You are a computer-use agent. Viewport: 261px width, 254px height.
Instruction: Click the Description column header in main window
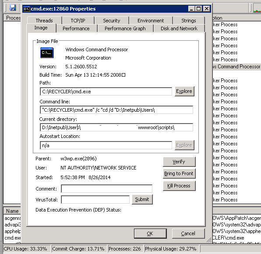(237, 18)
